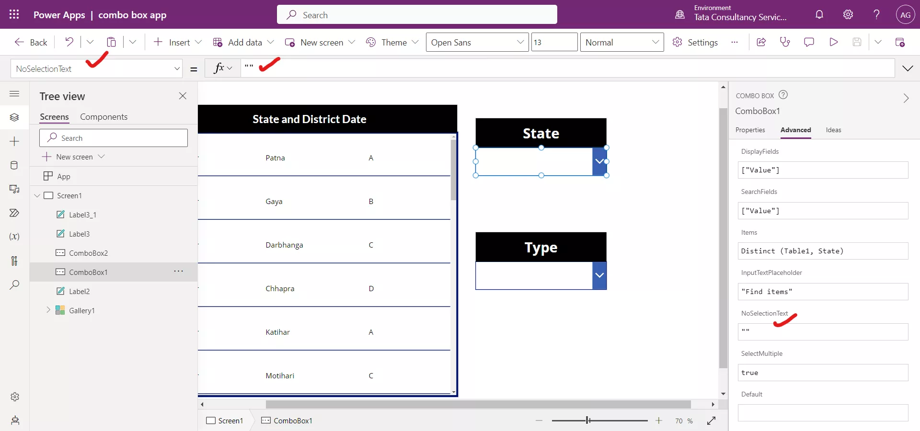
Task: Open Advanced tools in the sidebar
Action: pos(14,261)
